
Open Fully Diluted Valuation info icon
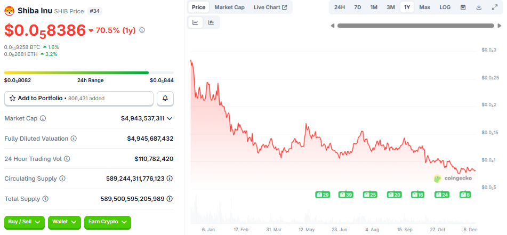pyautogui.click(x=74, y=139)
